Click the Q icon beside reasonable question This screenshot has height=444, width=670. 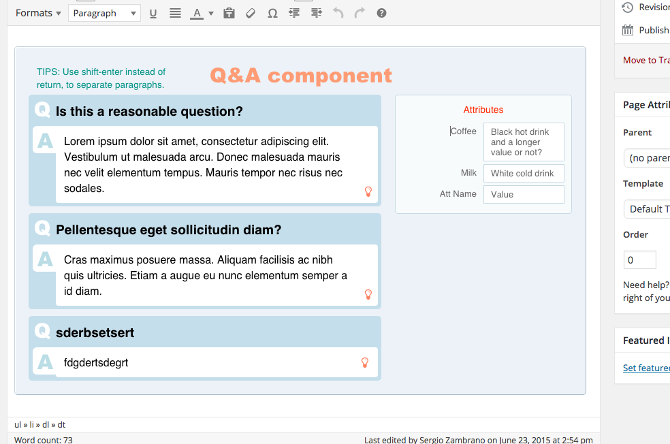coord(42,110)
